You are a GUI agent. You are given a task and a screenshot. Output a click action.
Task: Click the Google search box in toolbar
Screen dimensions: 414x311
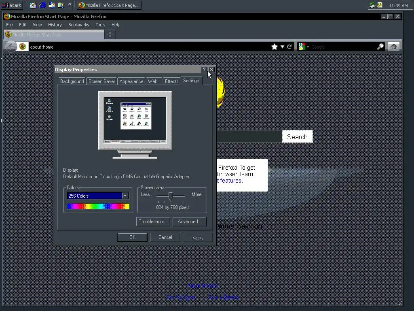click(x=343, y=47)
